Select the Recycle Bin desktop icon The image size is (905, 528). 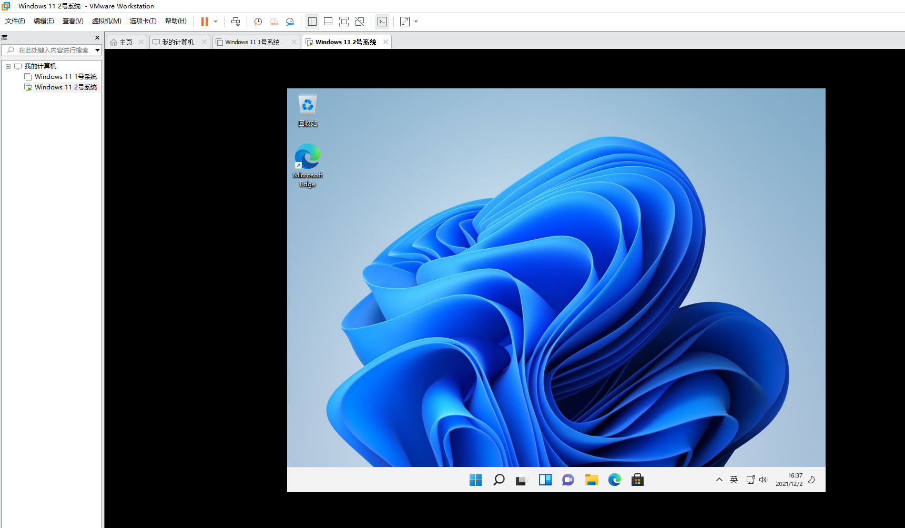[x=308, y=110]
